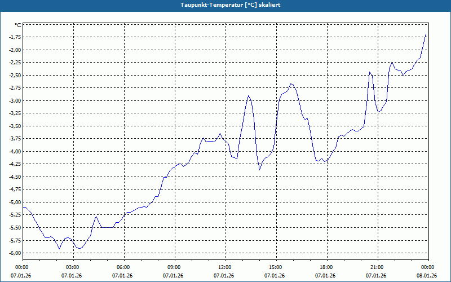
Task: Click the -3,00 y-axis label
Action: point(16,100)
